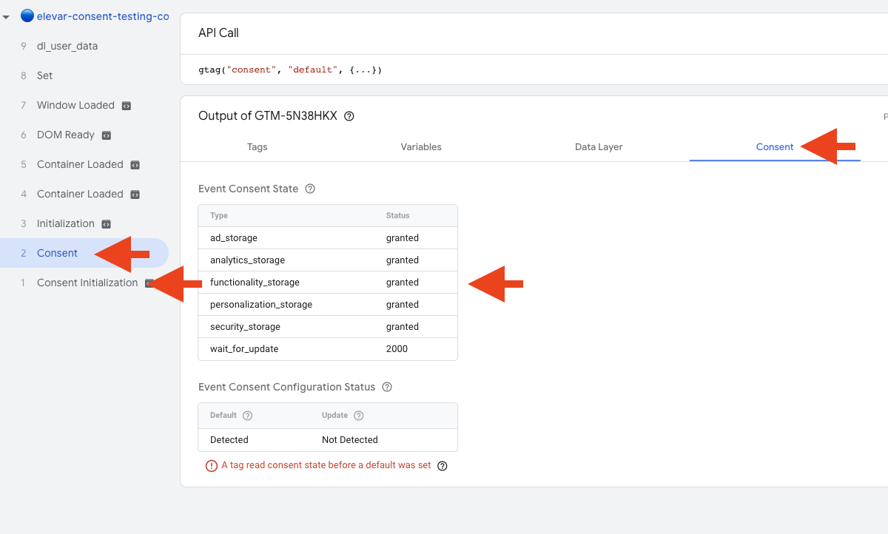Select the dl_user_data event
Image resolution: width=888 pixels, height=534 pixels.
67,46
